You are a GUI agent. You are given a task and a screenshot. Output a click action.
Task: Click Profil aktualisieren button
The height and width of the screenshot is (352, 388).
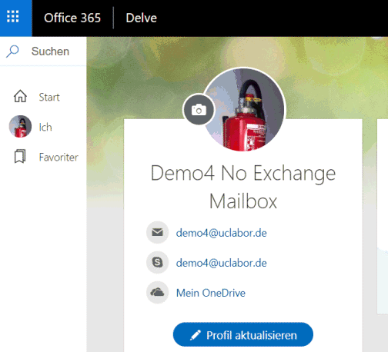[x=243, y=334]
